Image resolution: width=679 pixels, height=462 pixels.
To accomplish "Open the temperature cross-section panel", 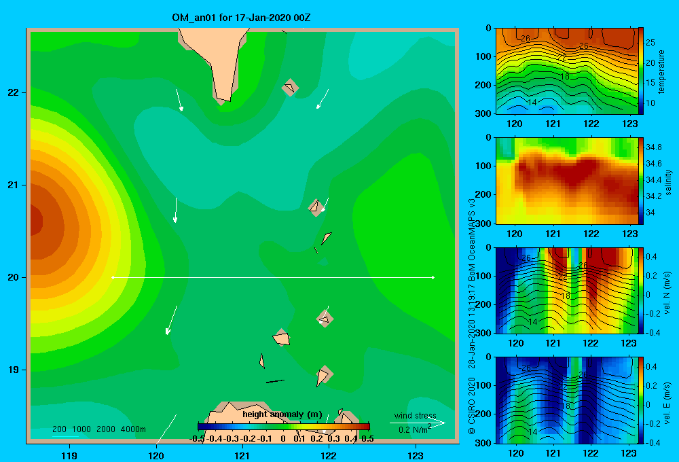I will (x=567, y=71).
